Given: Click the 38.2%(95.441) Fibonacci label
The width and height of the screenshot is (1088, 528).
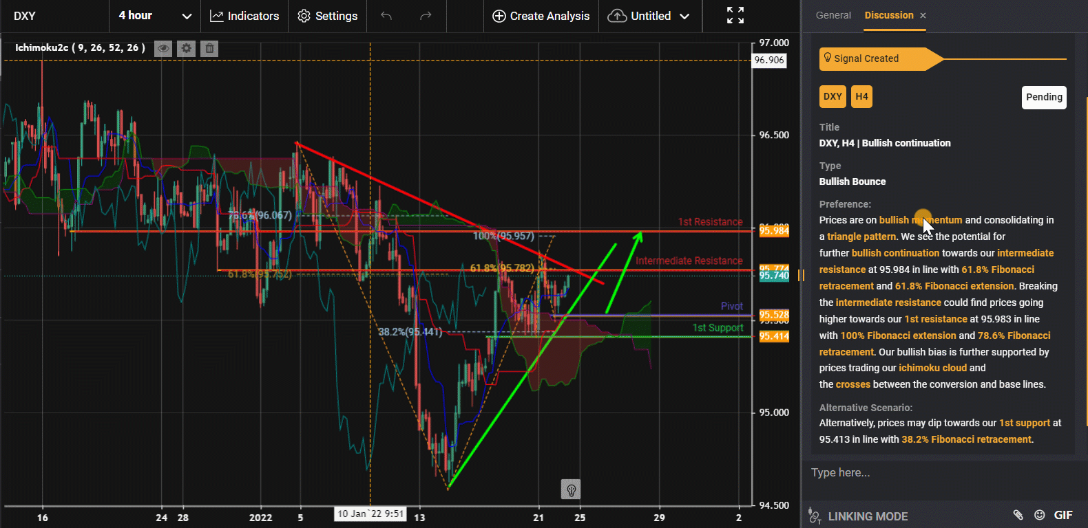Looking at the screenshot, I should coord(410,331).
